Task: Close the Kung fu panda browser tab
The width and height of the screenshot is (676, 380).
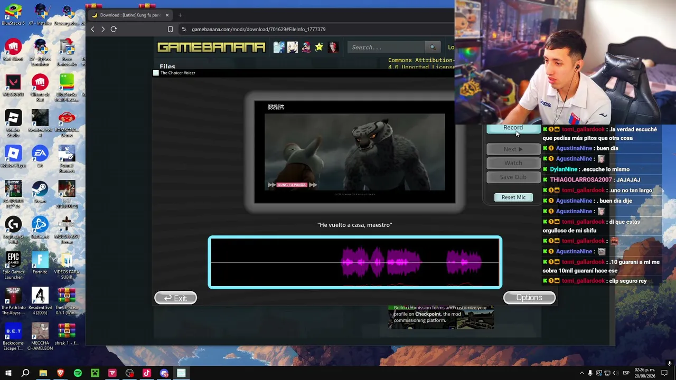Action: click(167, 15)
